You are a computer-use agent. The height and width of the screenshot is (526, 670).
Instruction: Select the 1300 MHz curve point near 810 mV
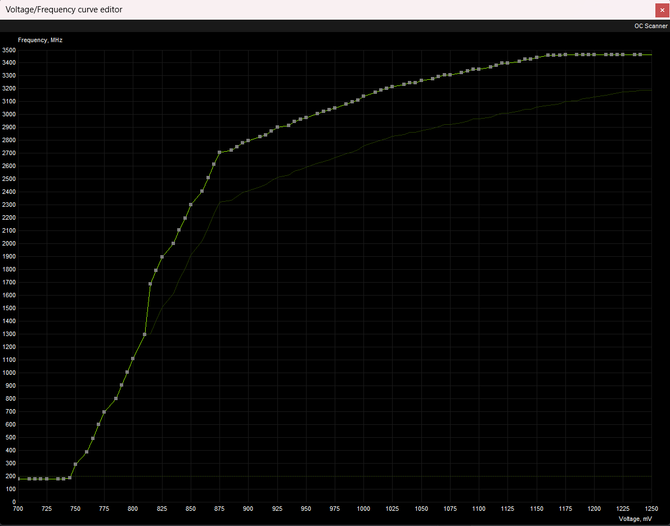[145, 334]
